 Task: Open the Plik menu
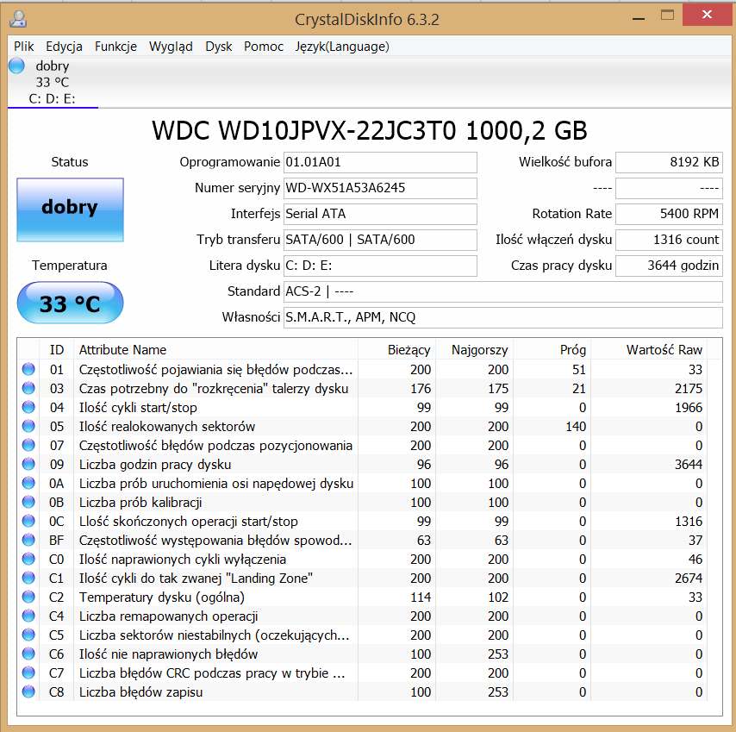[24, 47]
